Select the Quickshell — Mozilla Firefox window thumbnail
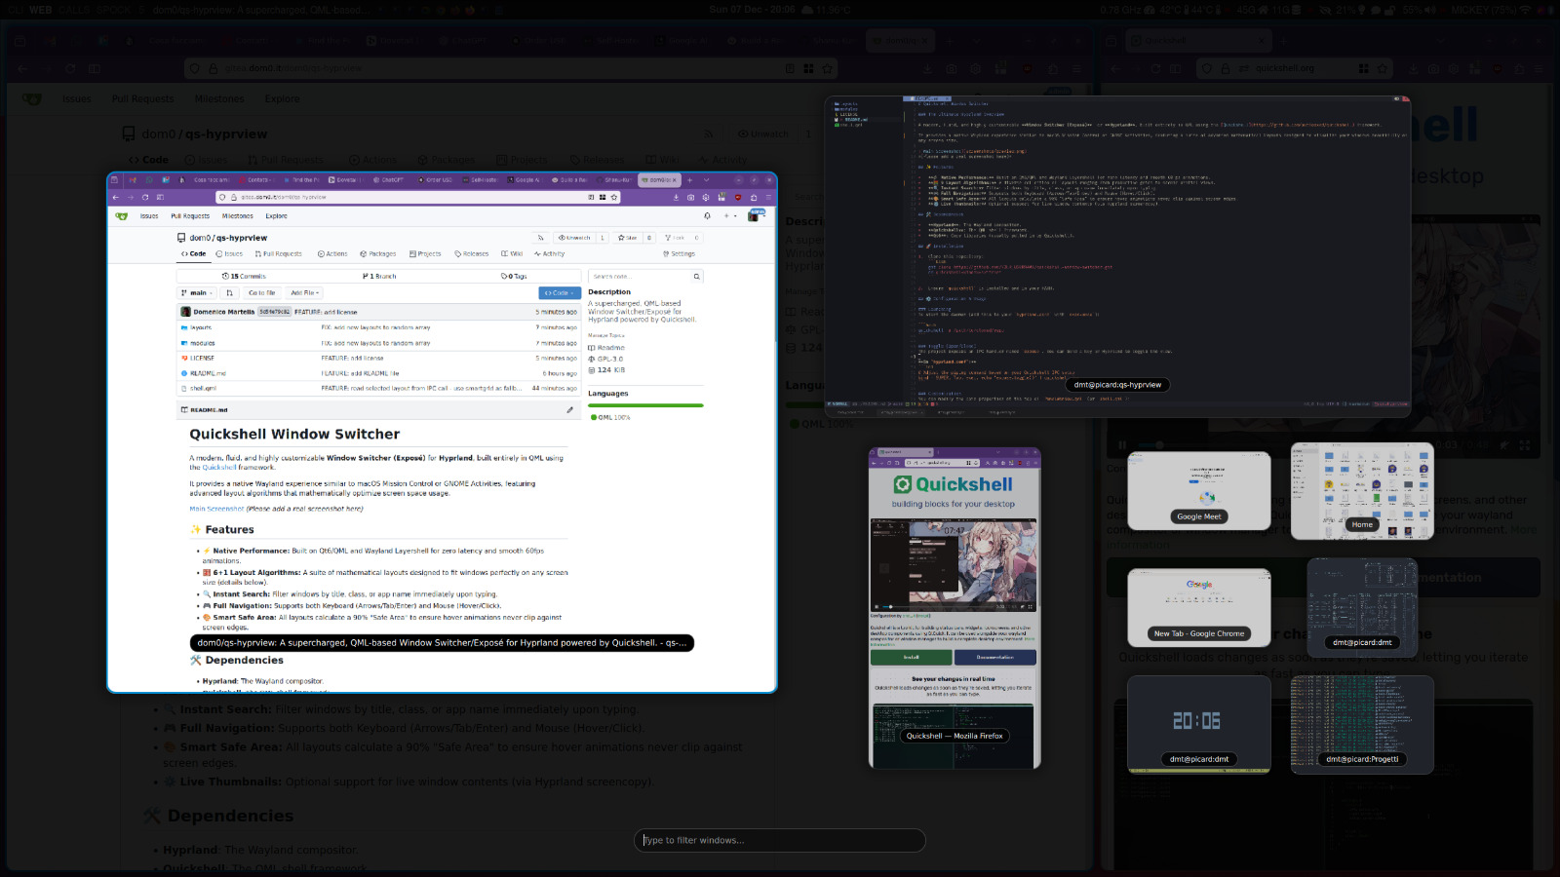 tap(955, 608)
